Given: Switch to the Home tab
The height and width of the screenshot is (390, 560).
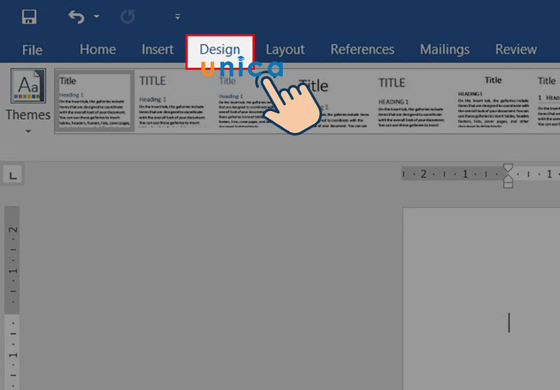Looking at the screenshot, I should point(97,50).
